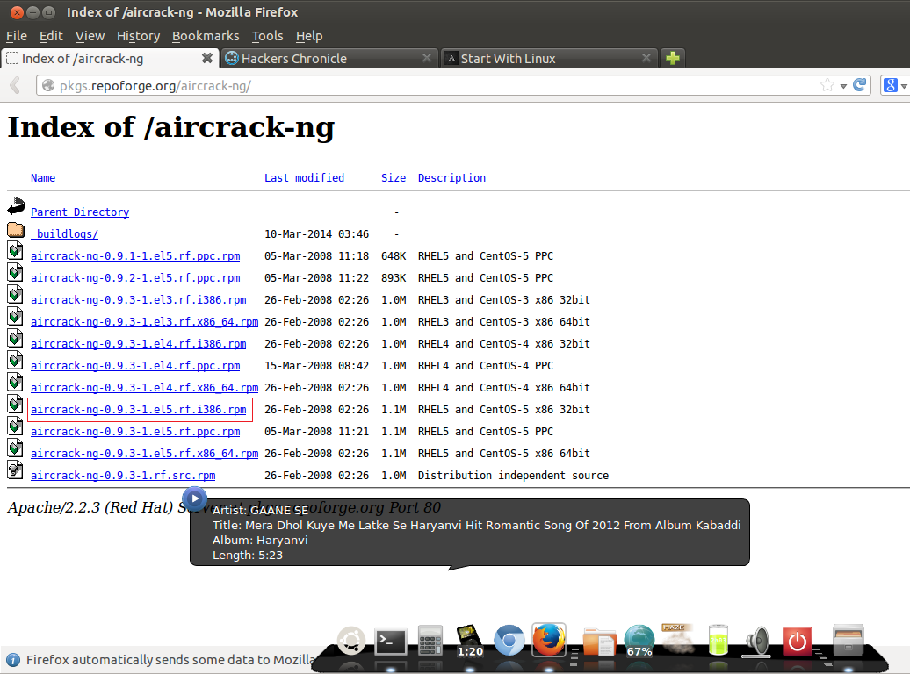Switch to the Start With Linux tab
Screen dimensions: 910x674
point(549,58)
